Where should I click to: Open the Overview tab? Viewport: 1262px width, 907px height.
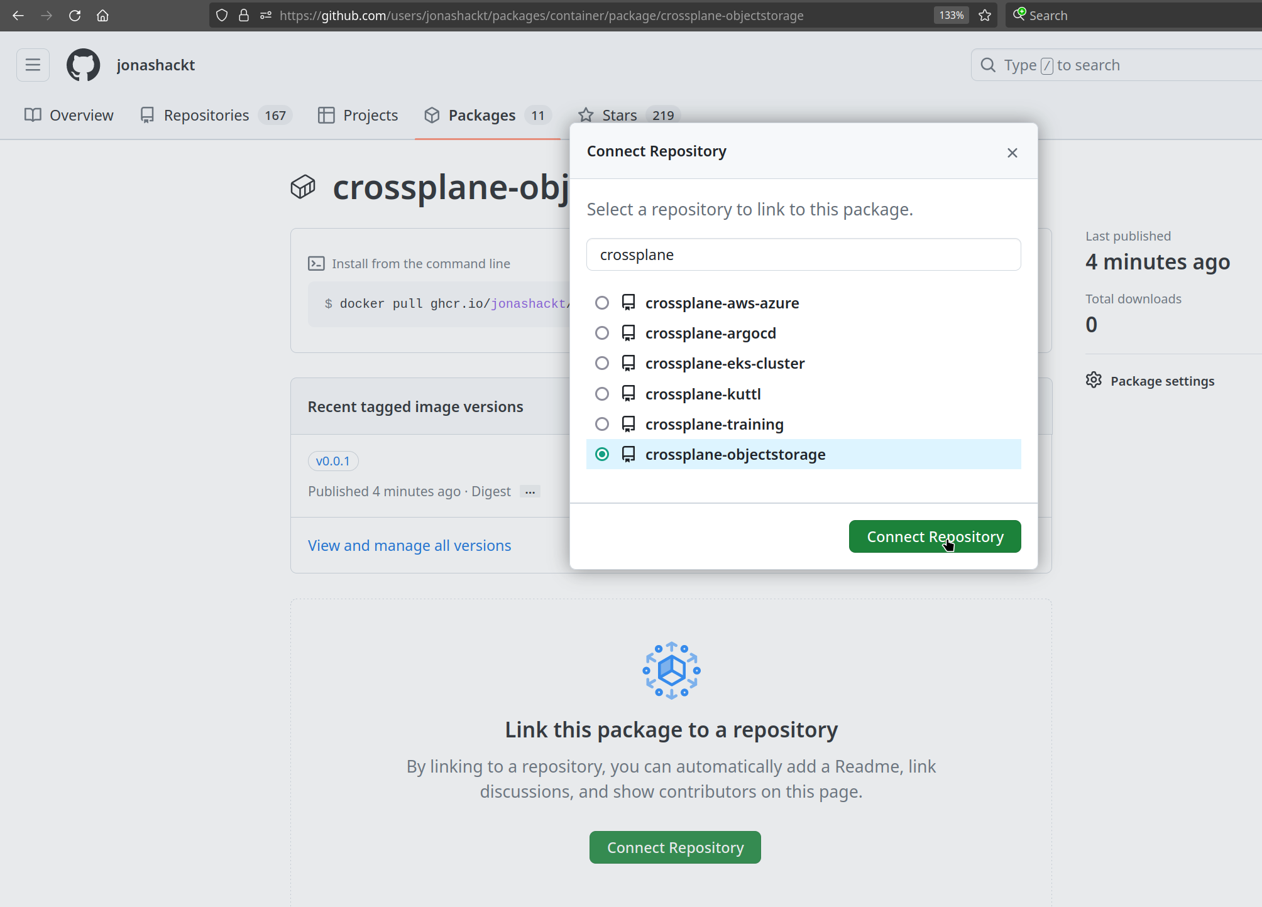pos(69,116)
